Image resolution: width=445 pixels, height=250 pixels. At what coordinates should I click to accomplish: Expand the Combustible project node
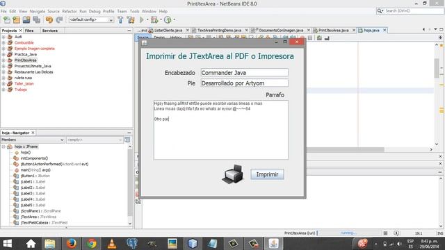tap(3, 43)
